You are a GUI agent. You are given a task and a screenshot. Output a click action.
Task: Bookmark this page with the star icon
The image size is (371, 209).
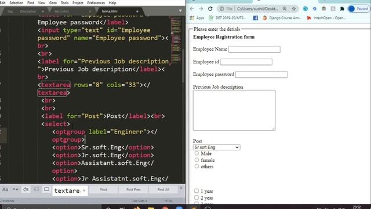(294, 9)
